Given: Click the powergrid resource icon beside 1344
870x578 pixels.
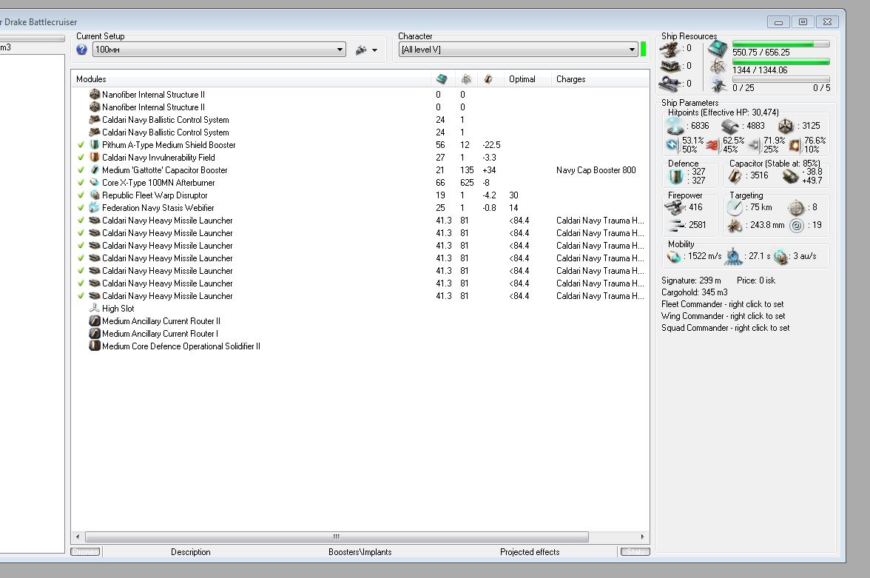Looking at the screenshot, I should [x=718, y=67].
